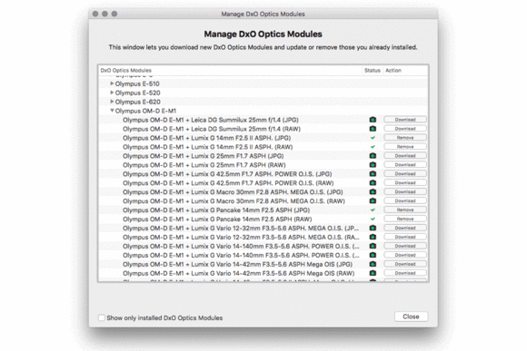Download Vario 14-42mm Mega OIS (RAW) module
This screenshot has width=527, height=351.
click(x=405, y=273)
